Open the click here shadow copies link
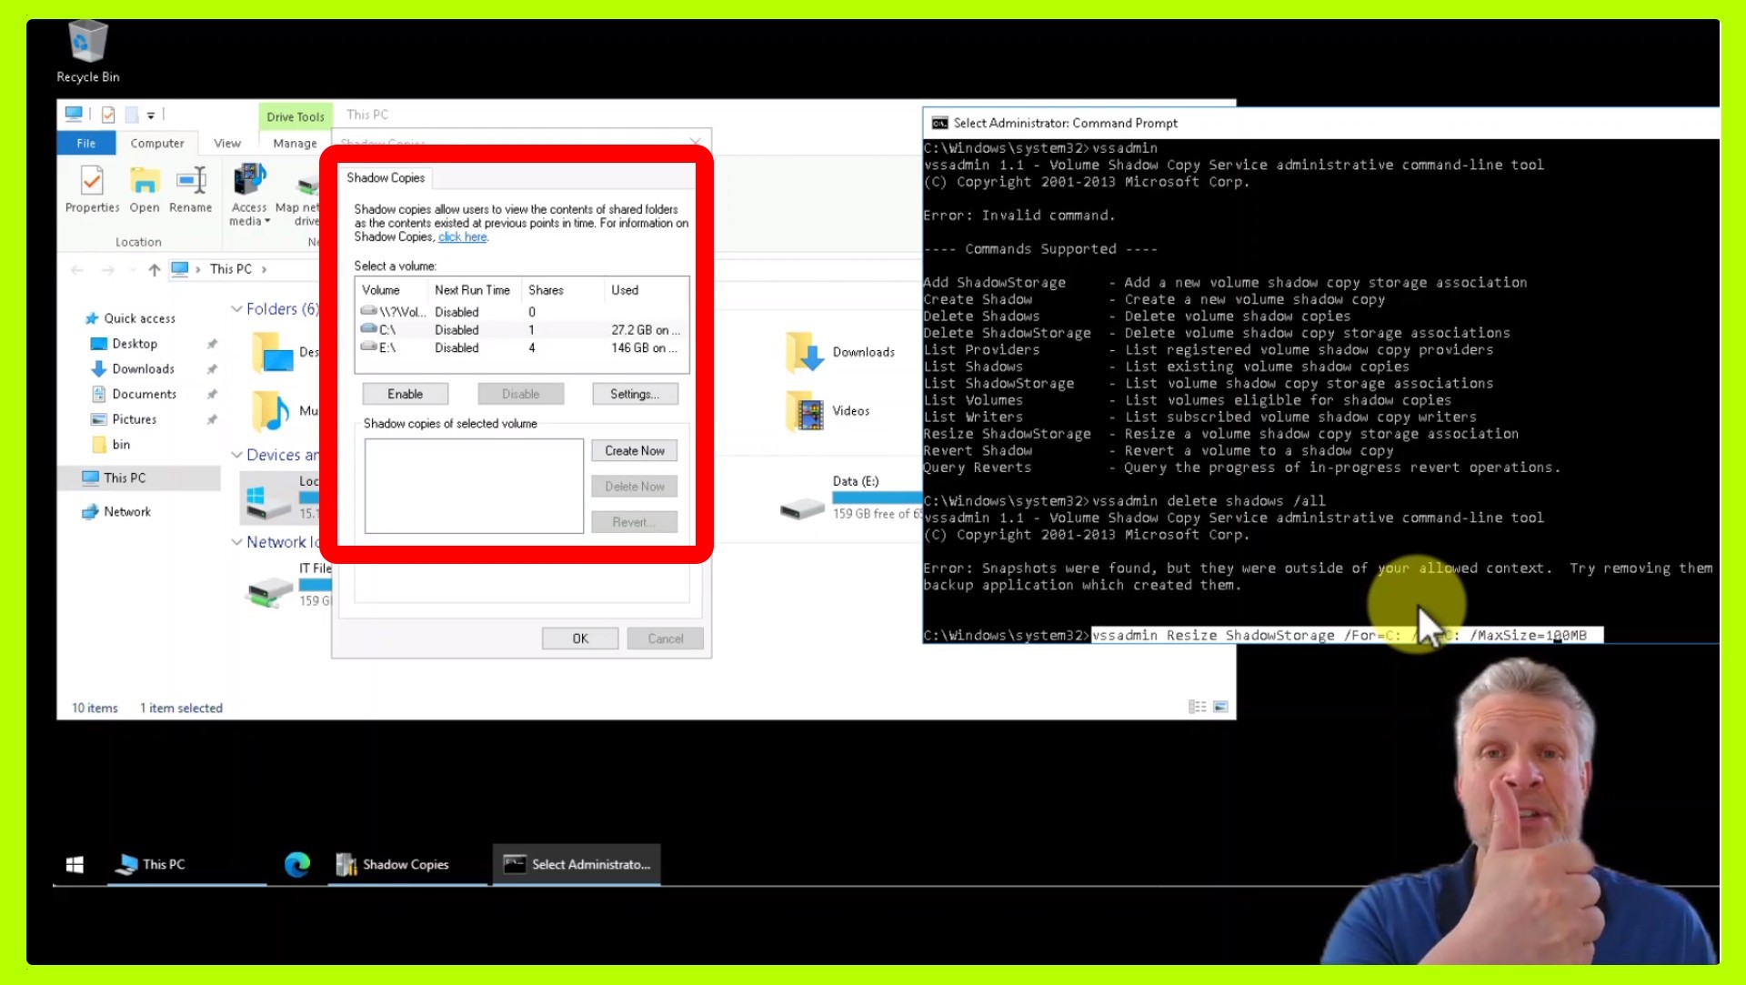1746x985 pixels. click(x=462, y=236)
